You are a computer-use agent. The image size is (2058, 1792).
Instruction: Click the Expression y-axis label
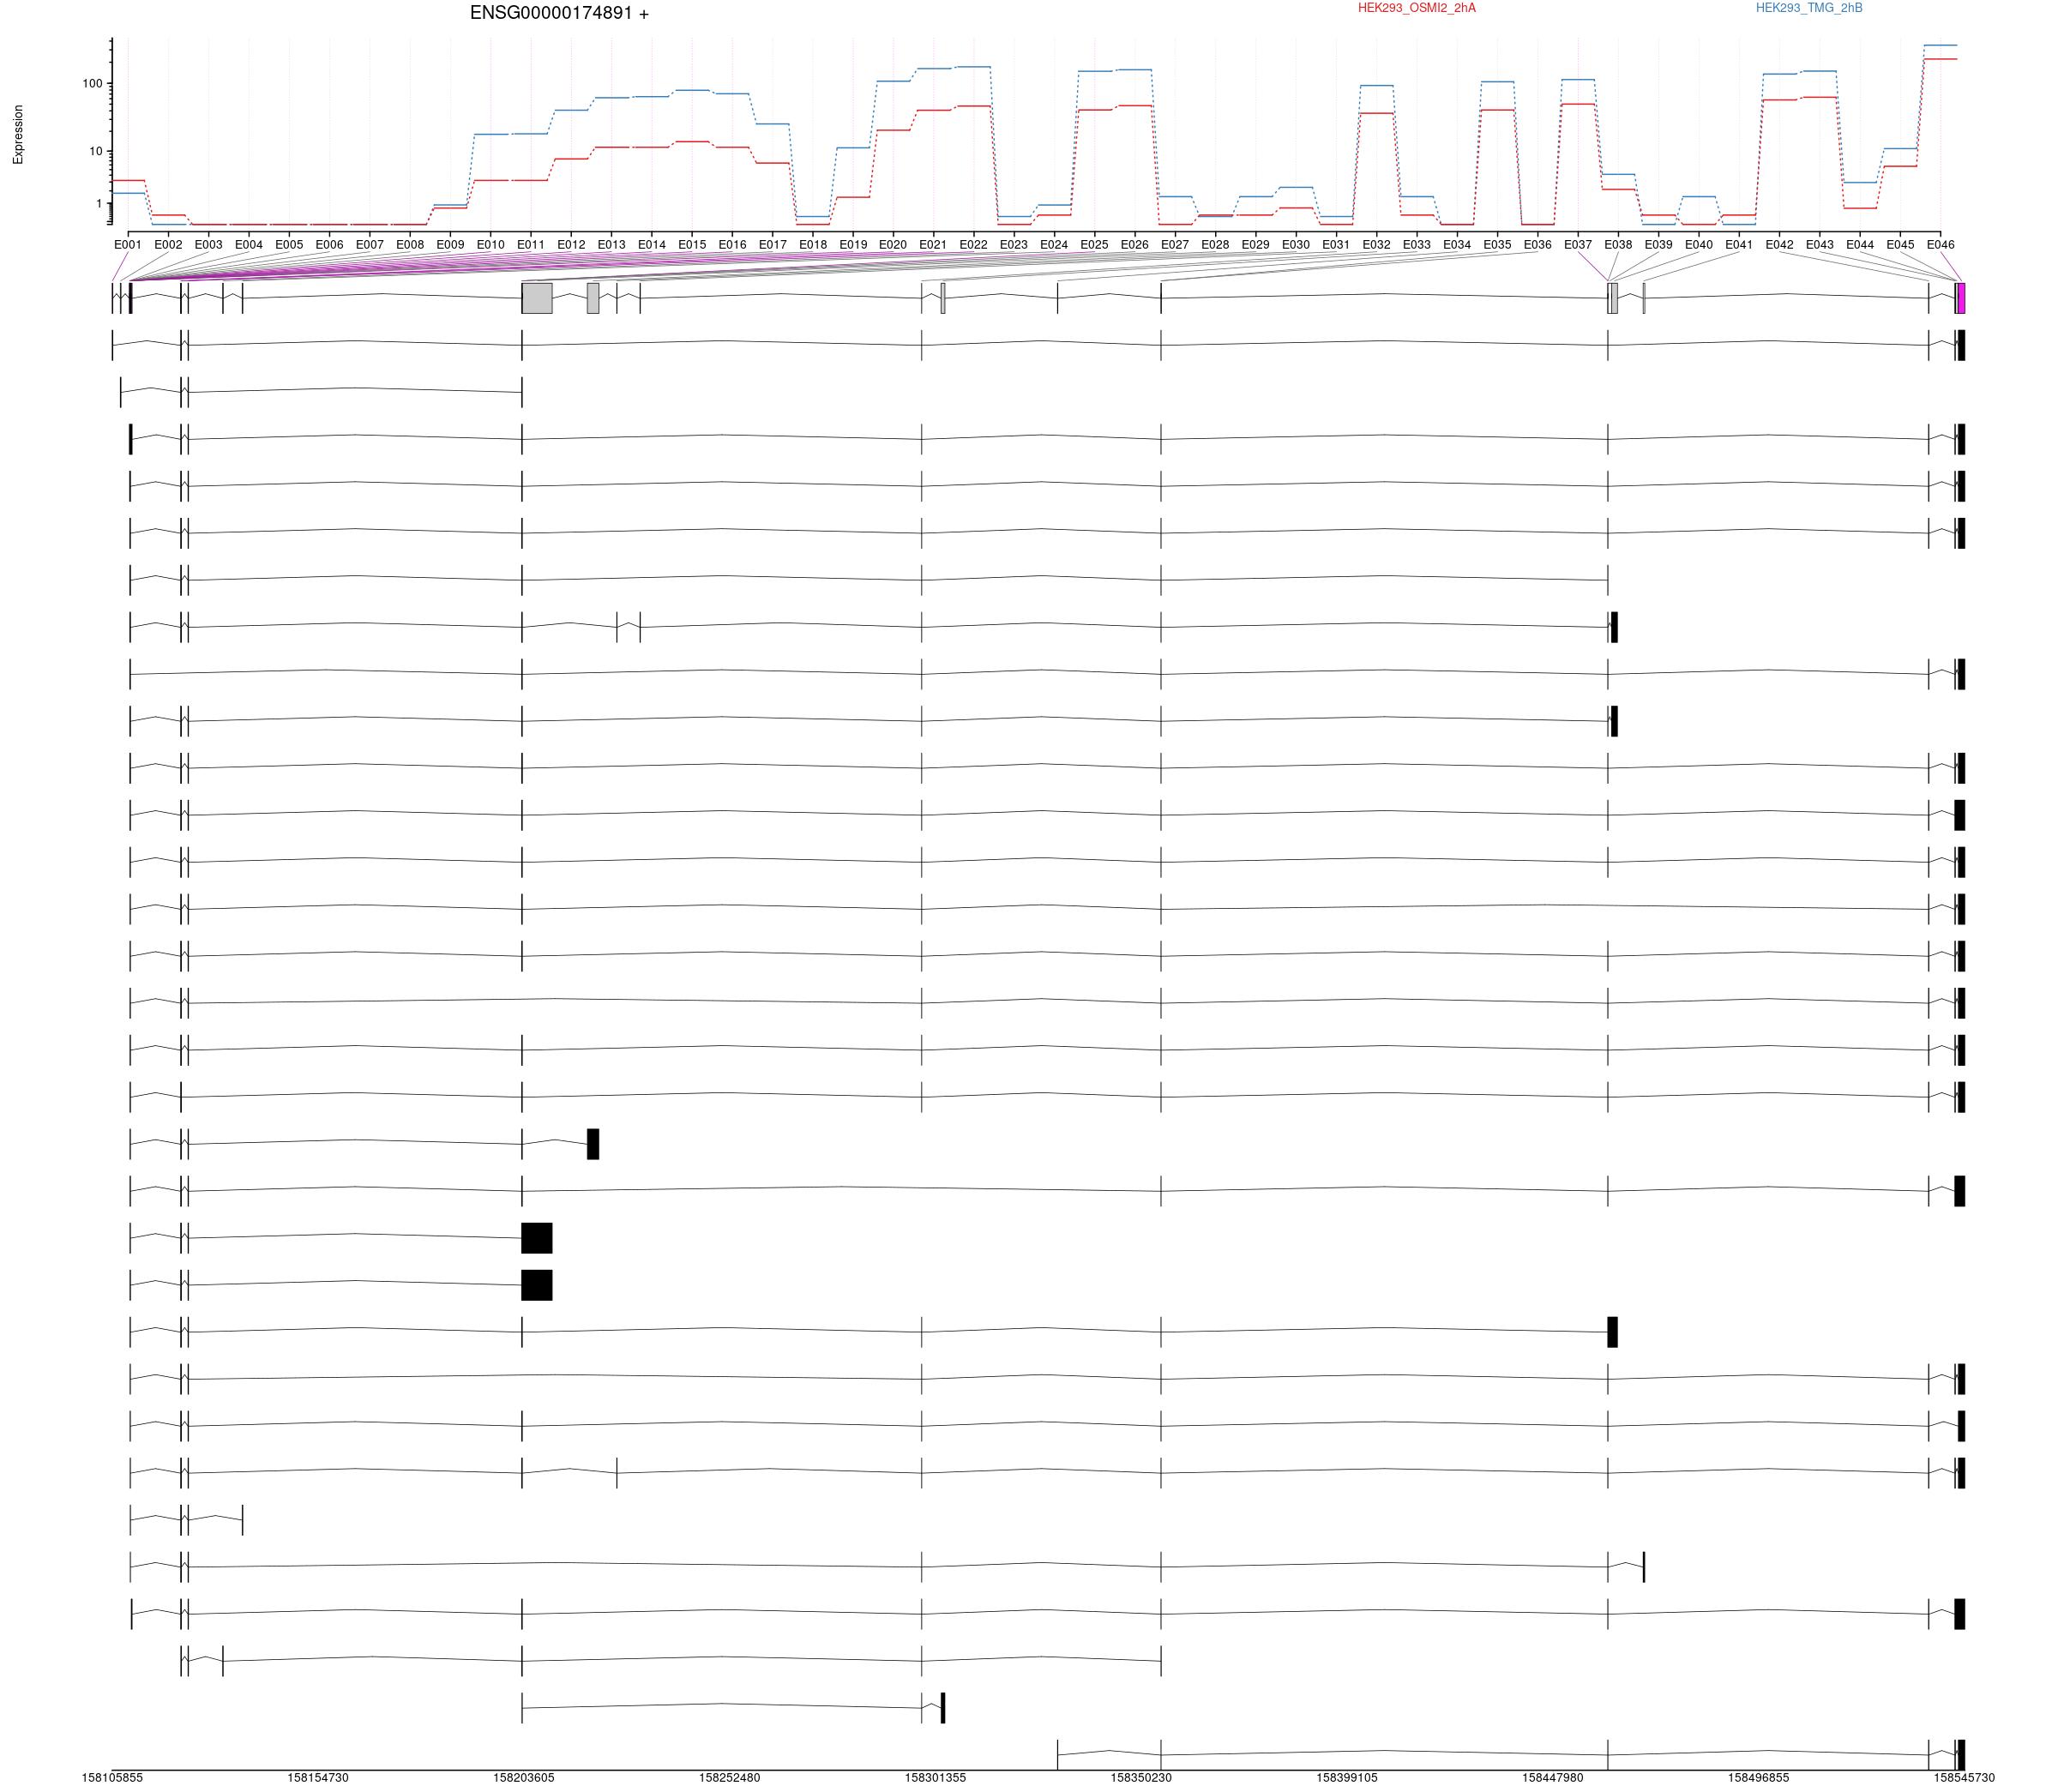(x=18, y=134)
